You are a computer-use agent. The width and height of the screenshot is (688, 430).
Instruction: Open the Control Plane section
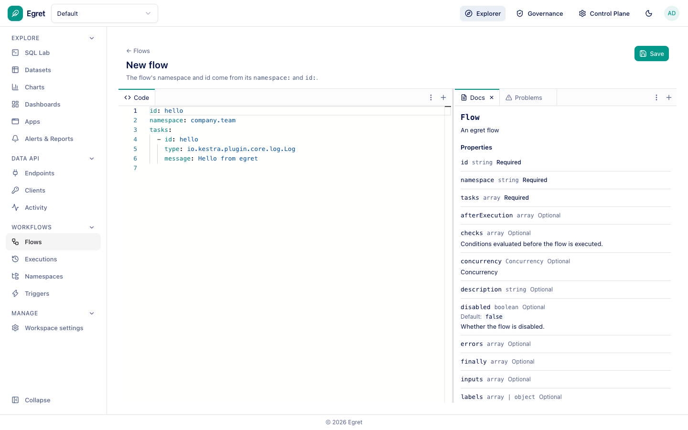[604, 13]
